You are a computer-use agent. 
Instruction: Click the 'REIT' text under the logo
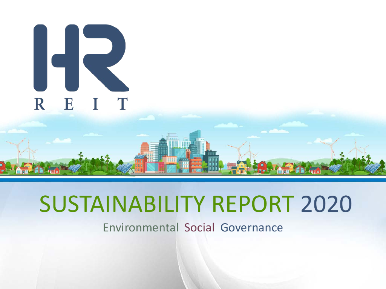pos(81,104)
